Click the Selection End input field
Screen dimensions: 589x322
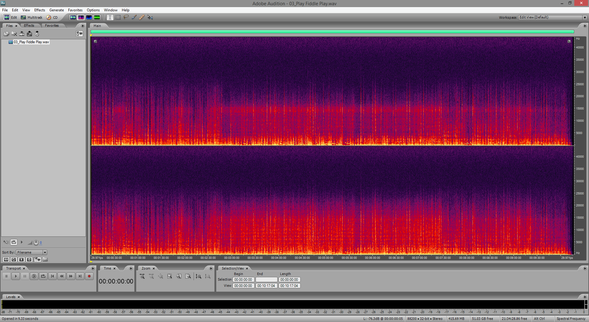pos(267,280)
